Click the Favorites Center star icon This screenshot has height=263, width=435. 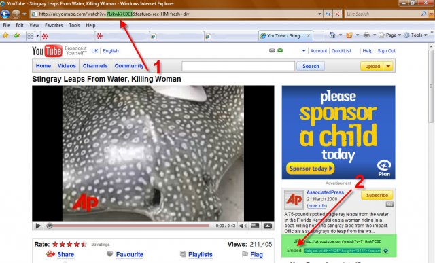click(x=5, y=35)
